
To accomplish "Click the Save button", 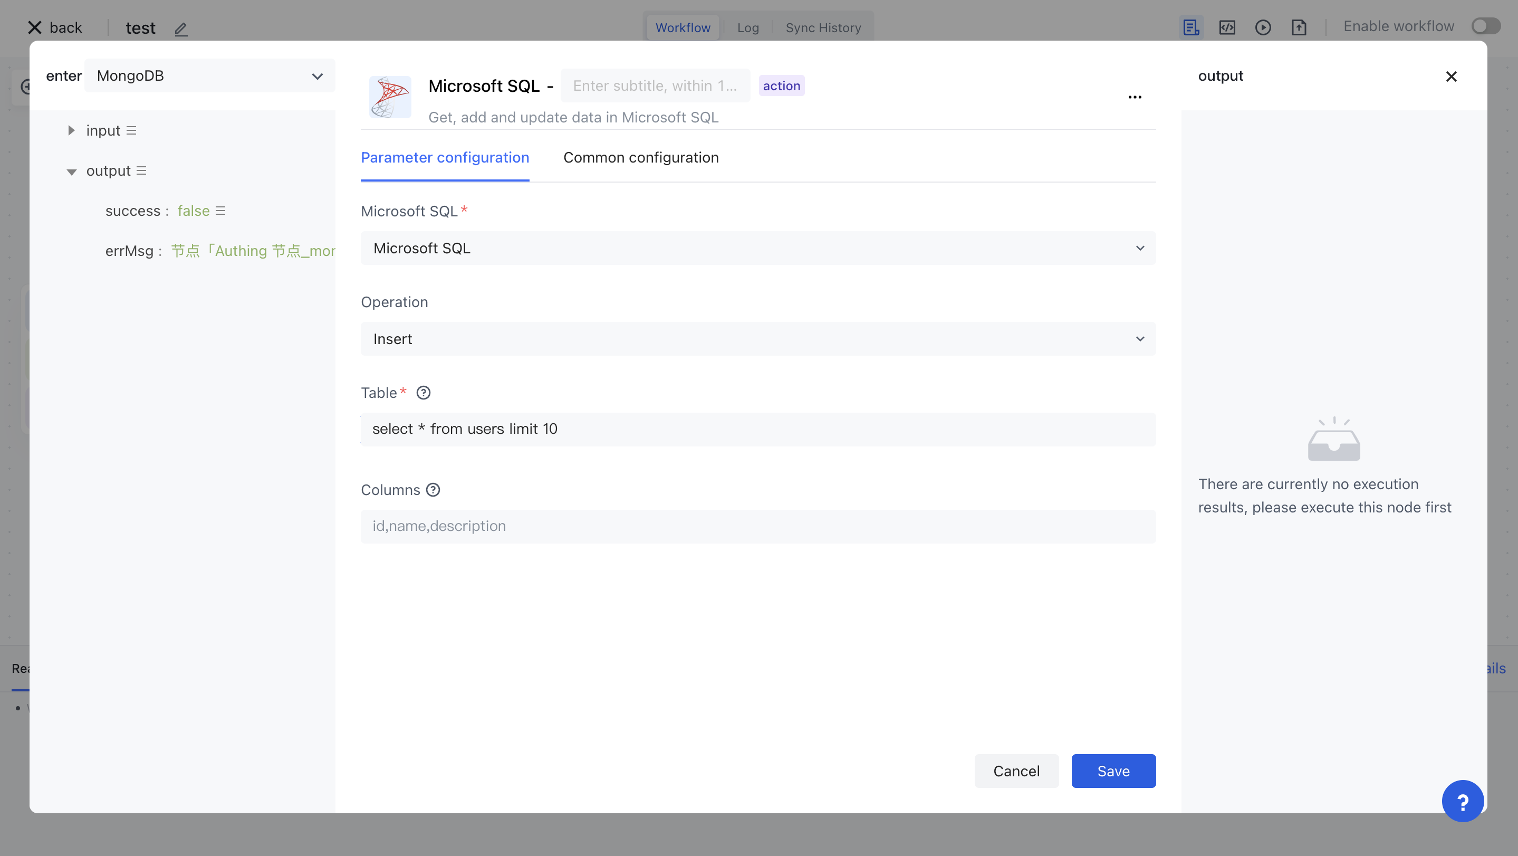I will [1113, 771].
